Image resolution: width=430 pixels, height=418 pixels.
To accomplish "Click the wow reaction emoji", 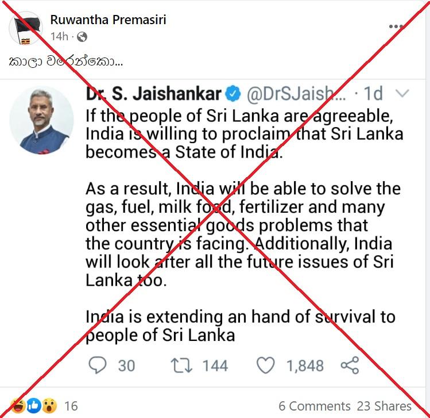I will (49, 406).
